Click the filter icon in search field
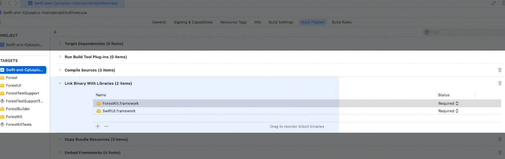This screenshot has height=159, width=505. (x=427, y=32)
